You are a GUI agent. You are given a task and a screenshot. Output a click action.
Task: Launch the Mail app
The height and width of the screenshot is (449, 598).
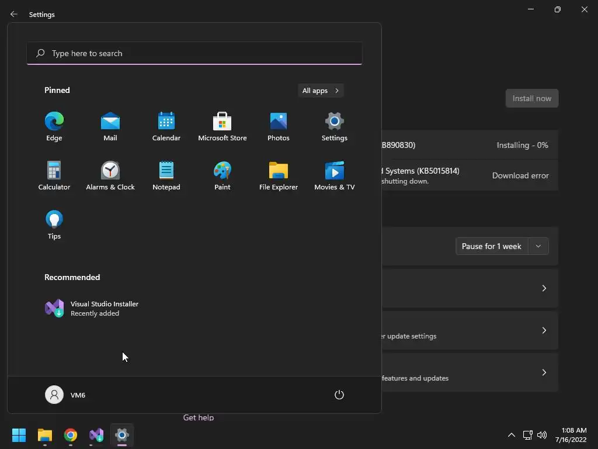point(110,126)
